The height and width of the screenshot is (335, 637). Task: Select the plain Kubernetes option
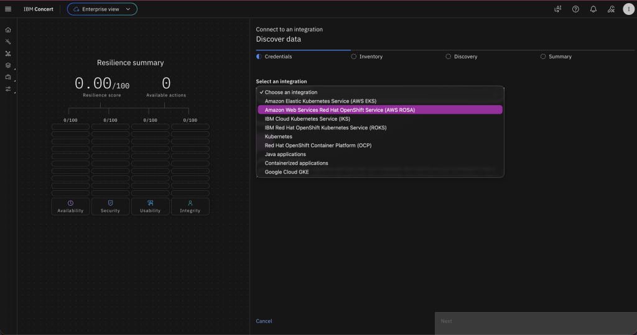coord(380,137)
